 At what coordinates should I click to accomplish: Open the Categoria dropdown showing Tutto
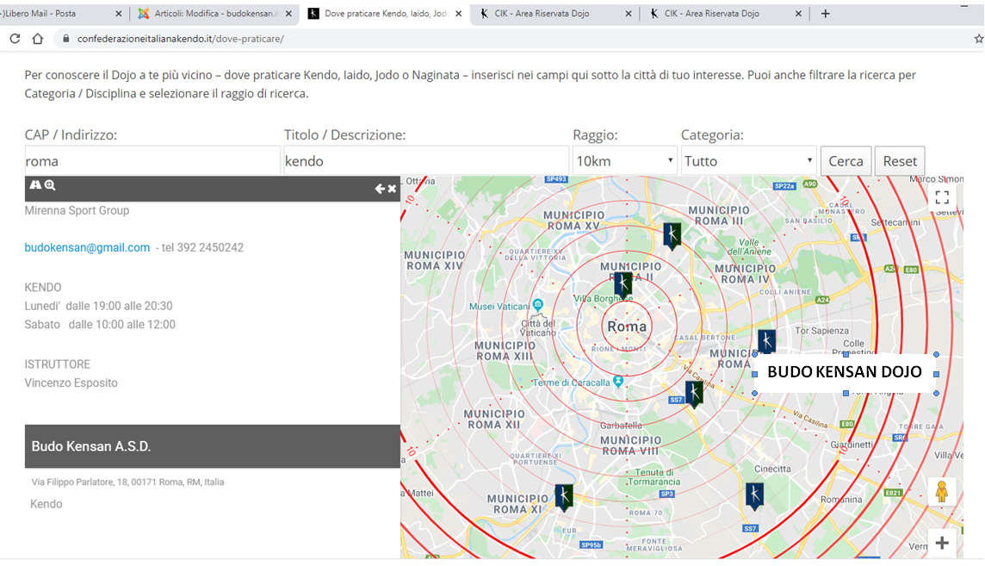[x=748, y=161]
